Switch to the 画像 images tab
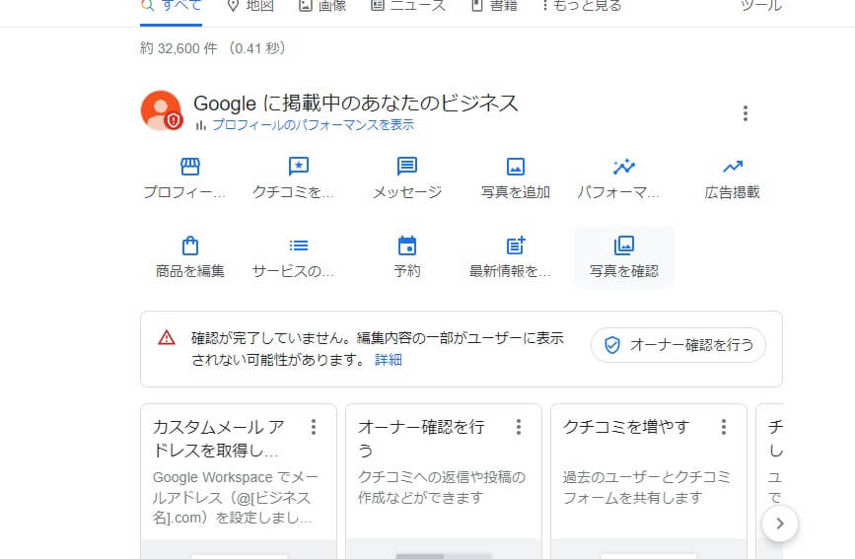This screenshot has width=855, height=559. click(322, 6)
